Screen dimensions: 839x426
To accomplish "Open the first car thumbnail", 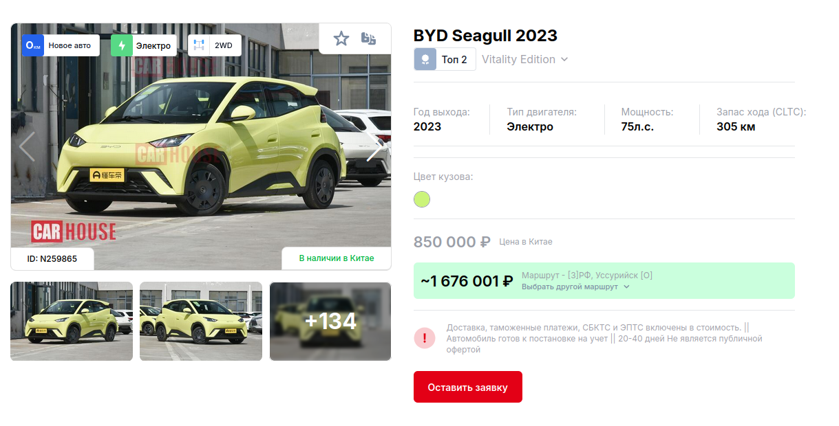I will 72,321.
